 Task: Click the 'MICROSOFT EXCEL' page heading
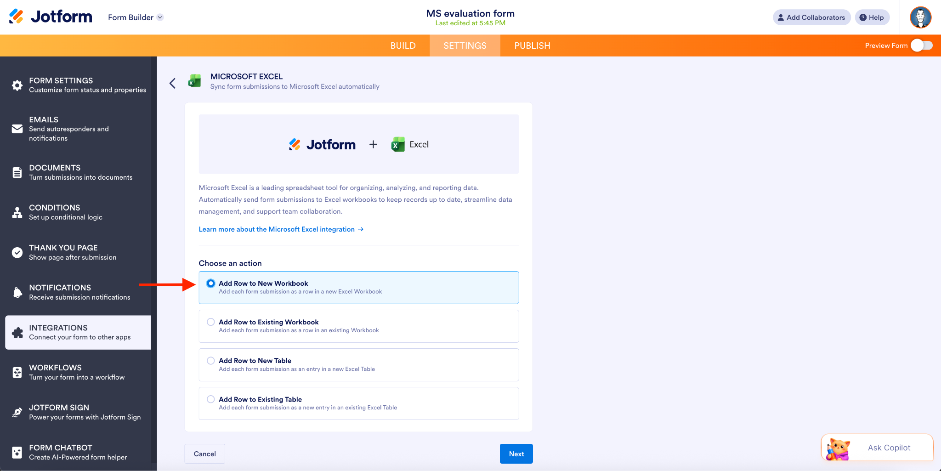point(246,76)
